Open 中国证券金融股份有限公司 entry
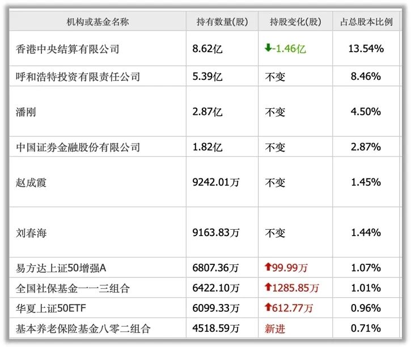 (78, 147)
